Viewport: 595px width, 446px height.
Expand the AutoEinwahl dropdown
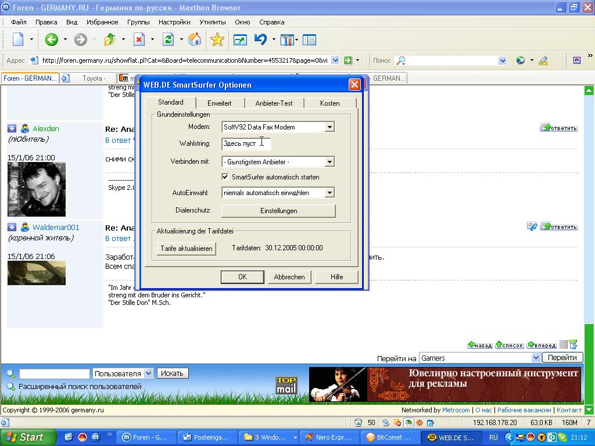pyautogui.click(x=329, y=193)
